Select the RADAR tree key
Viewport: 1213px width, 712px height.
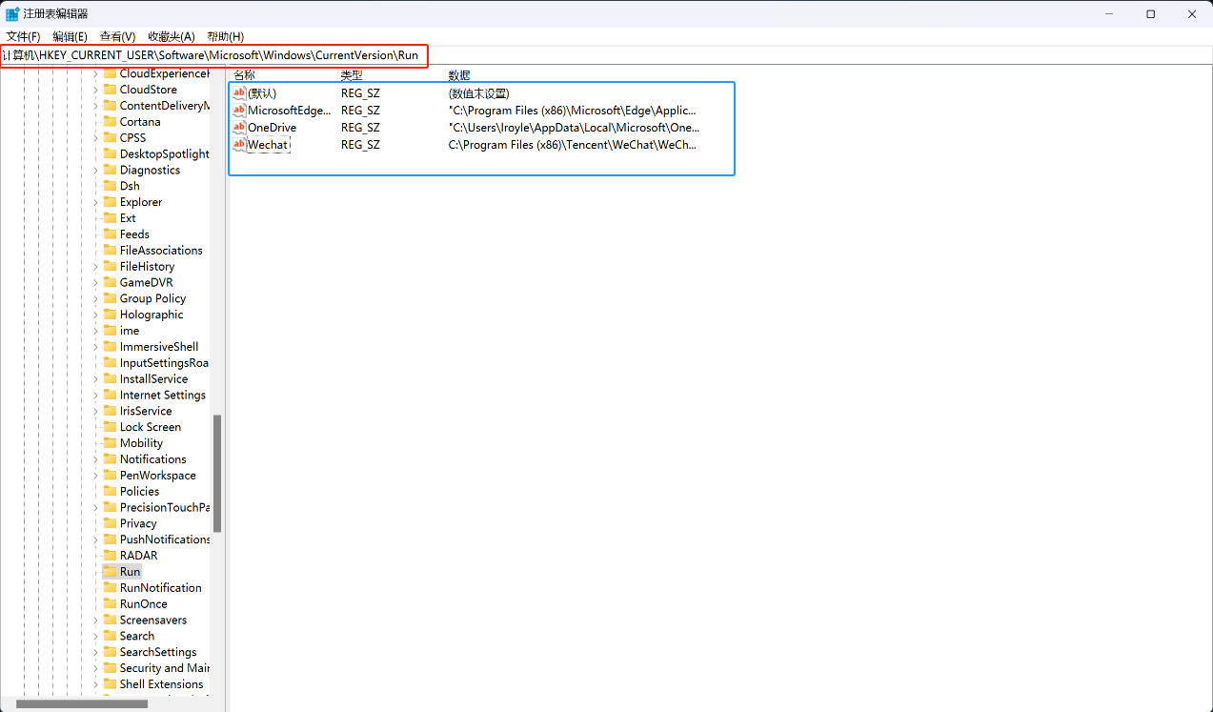(138, 556)
